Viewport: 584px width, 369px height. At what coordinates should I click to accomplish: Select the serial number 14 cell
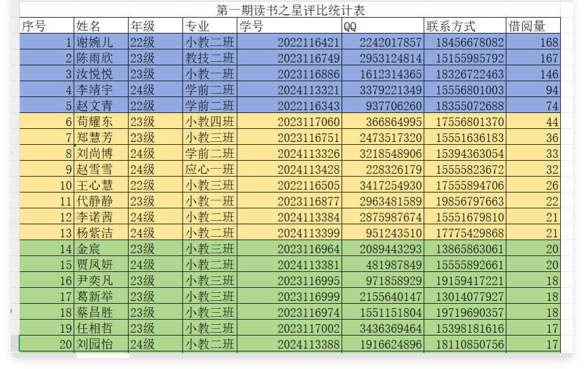click(47, 249)
